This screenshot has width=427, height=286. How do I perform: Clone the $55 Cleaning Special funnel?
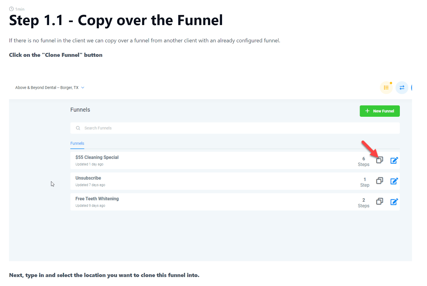pos(379,160)
